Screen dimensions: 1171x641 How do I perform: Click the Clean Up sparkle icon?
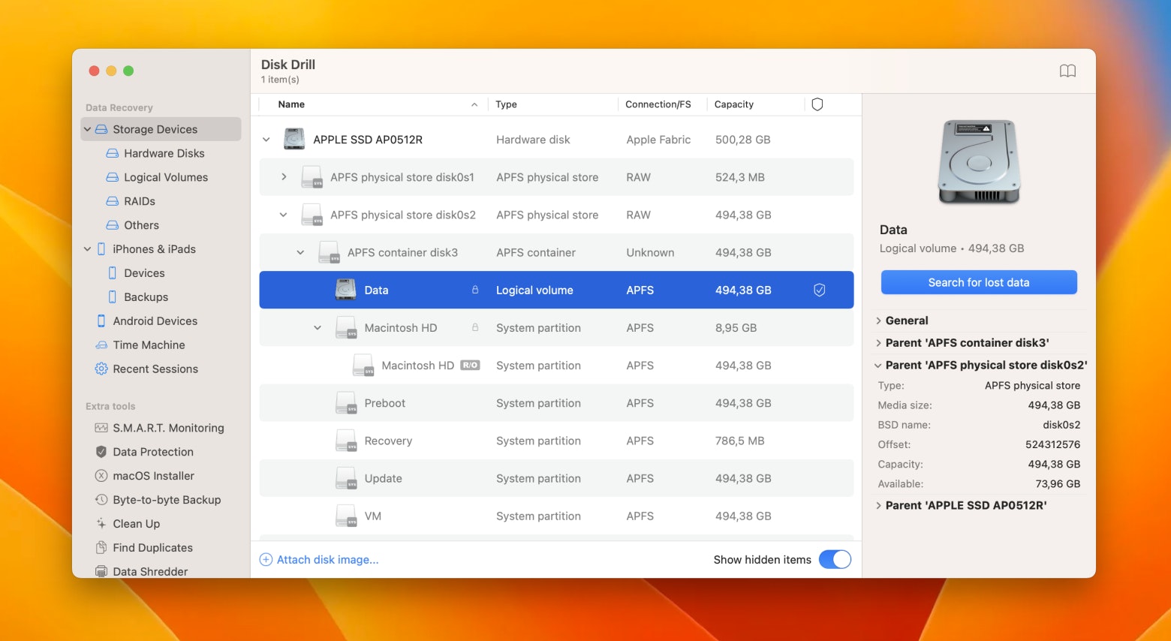pos(101,524)
